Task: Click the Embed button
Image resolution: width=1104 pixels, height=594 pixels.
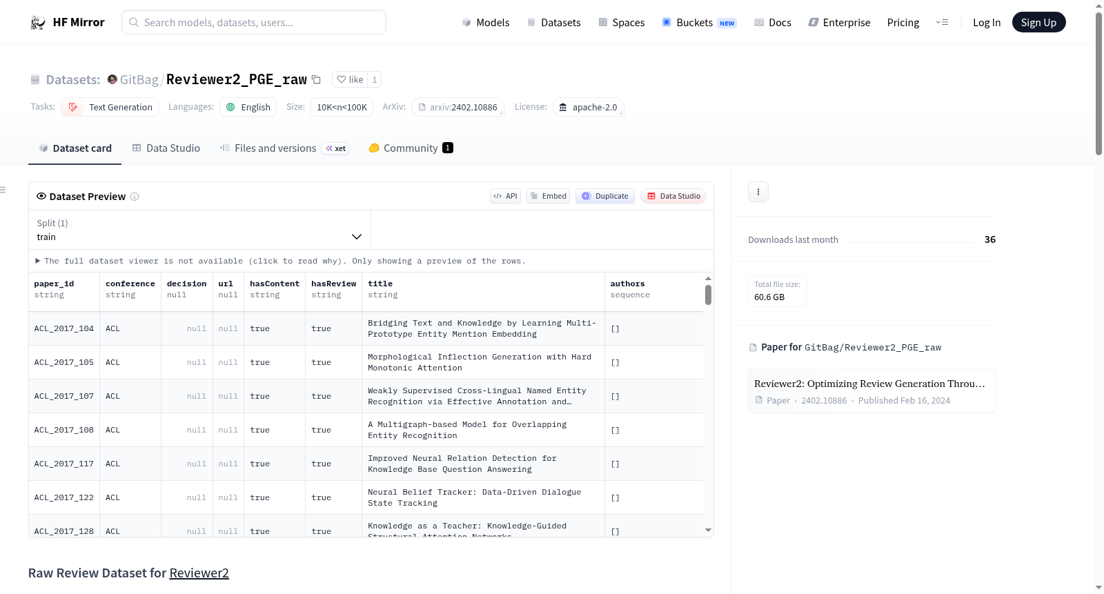Action: [x=549, y=196]
